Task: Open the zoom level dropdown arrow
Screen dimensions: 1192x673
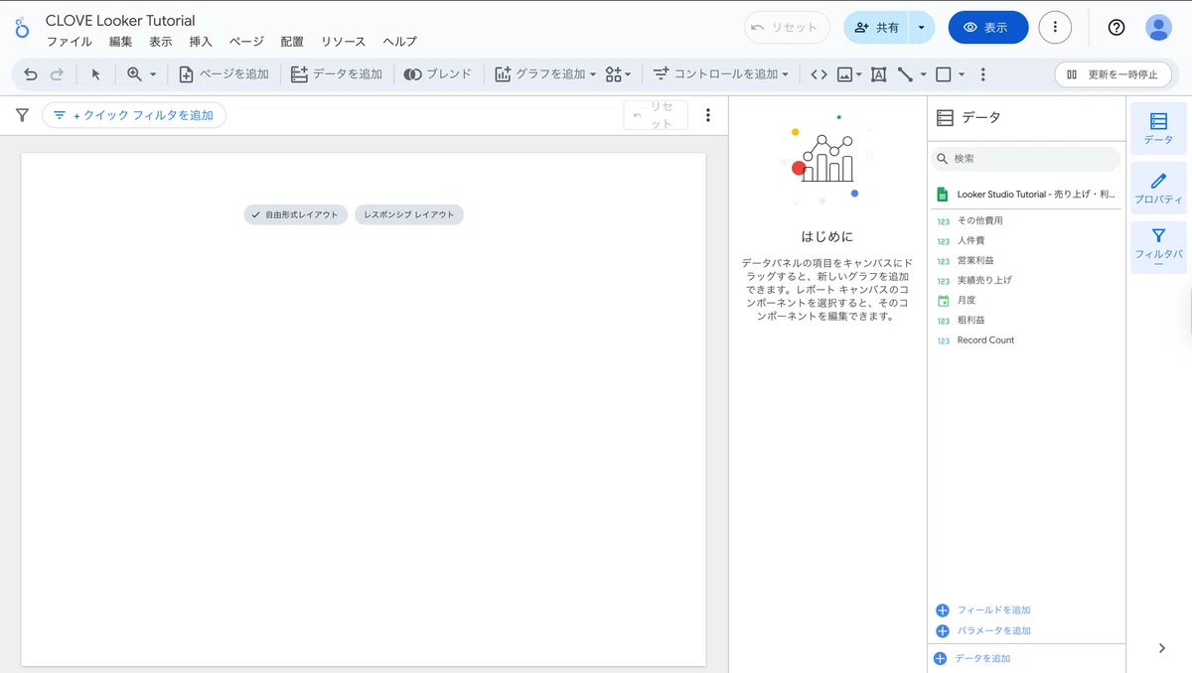Action: (153, 74)
